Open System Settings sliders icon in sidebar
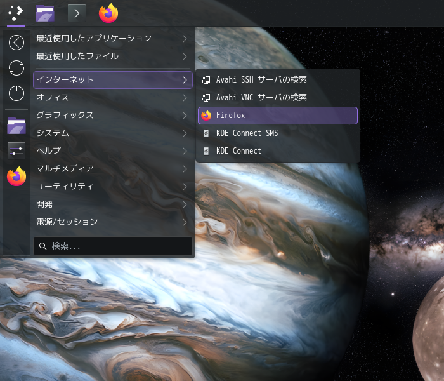The image size is (444, 381). point(16,150)
